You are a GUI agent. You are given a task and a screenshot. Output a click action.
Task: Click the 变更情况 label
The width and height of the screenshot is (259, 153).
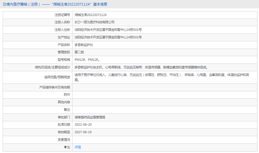64,140
